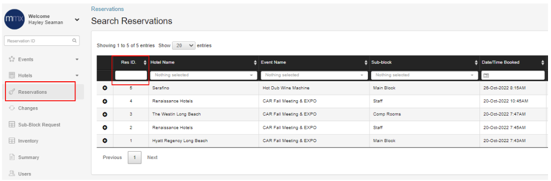Click the Reservations breadcrumb link
551x181 pixels.
(107, 9)
